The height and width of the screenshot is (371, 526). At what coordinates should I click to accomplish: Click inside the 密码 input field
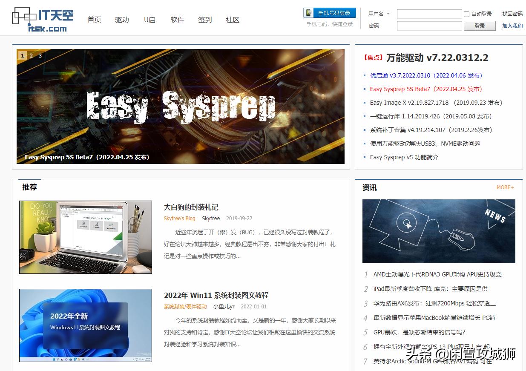point(429,26)
